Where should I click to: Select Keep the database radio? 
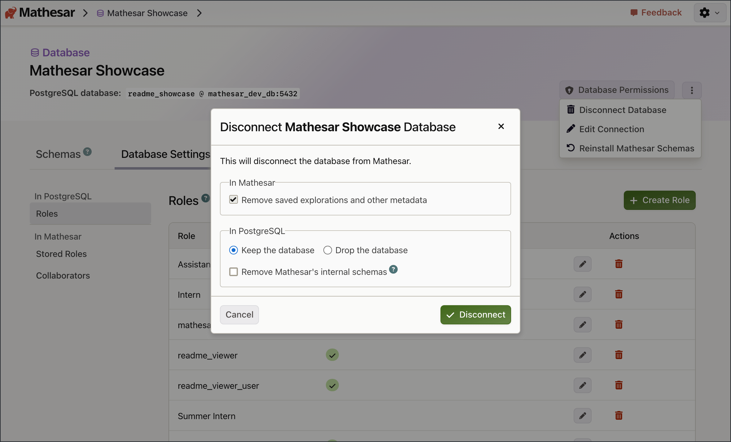tap(234, 250)
